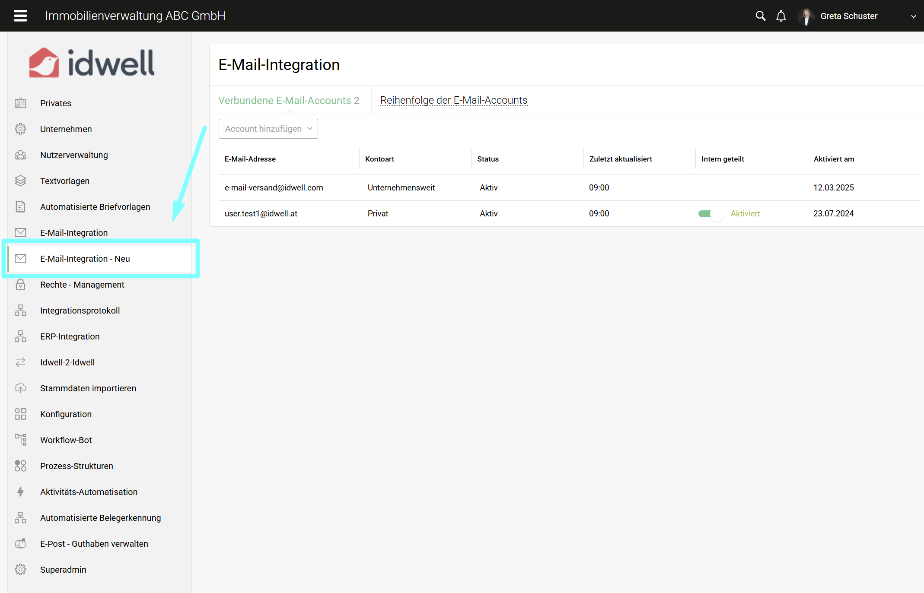The height and width of the screenshot is (593, 924).
Task: Open notifications bell icon
Action: 781,16
